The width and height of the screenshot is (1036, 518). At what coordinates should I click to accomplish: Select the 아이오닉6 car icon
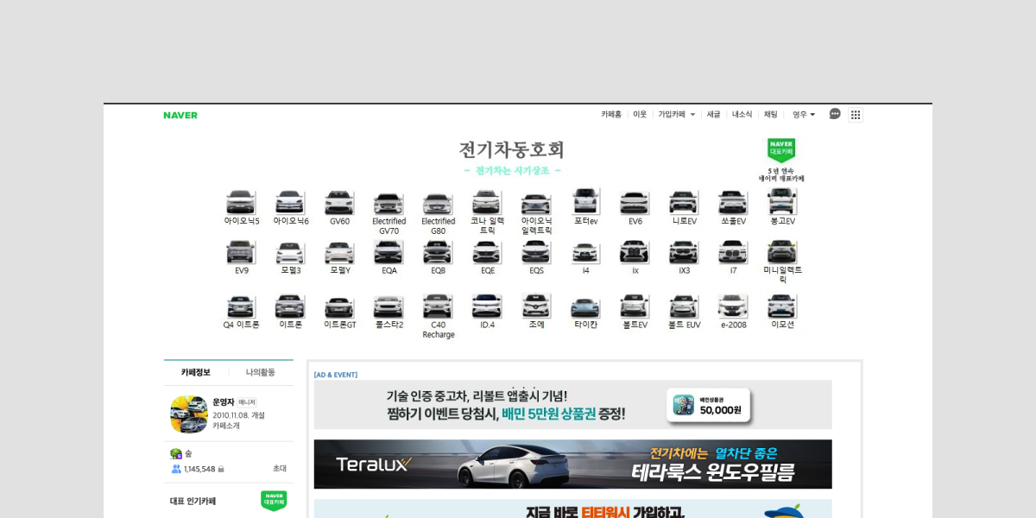[x=290, y=202]
